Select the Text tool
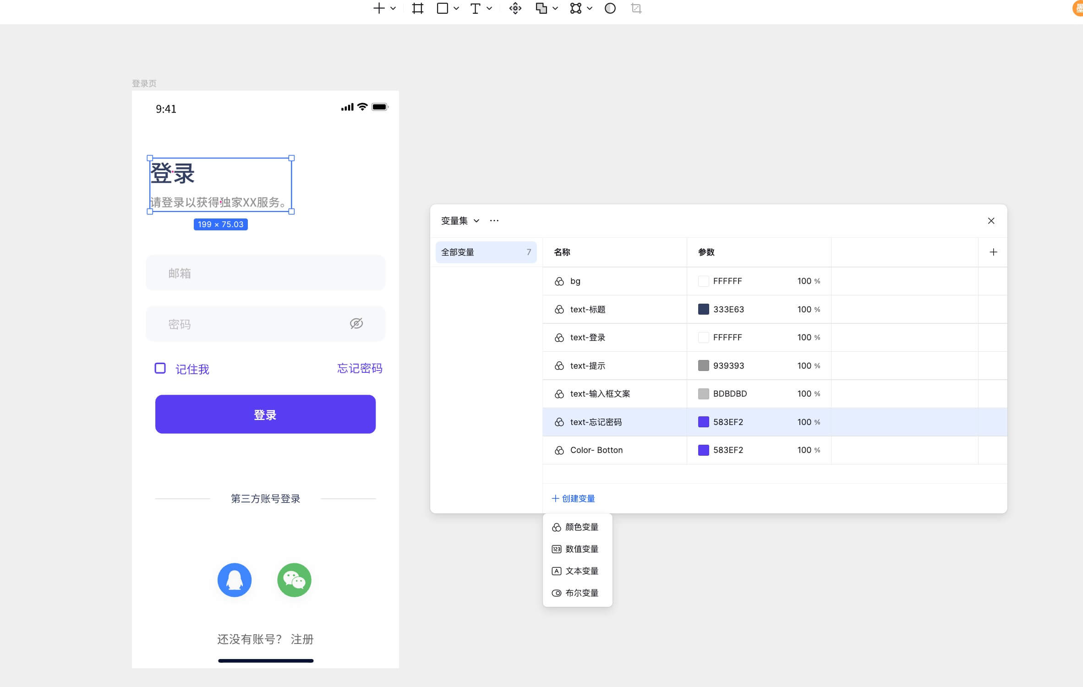The image size is (1083, 687). coord(475,8)
